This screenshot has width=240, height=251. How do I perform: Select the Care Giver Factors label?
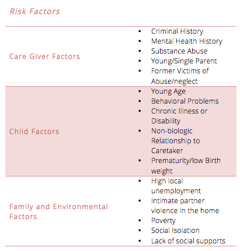(44, 56)
